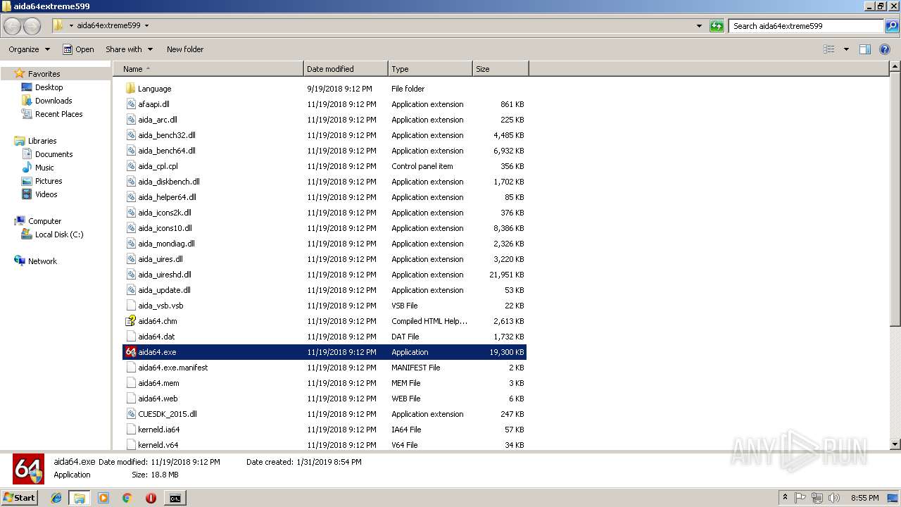
Task: Select aida_vsb.vsb file
Action: point(325,306)
